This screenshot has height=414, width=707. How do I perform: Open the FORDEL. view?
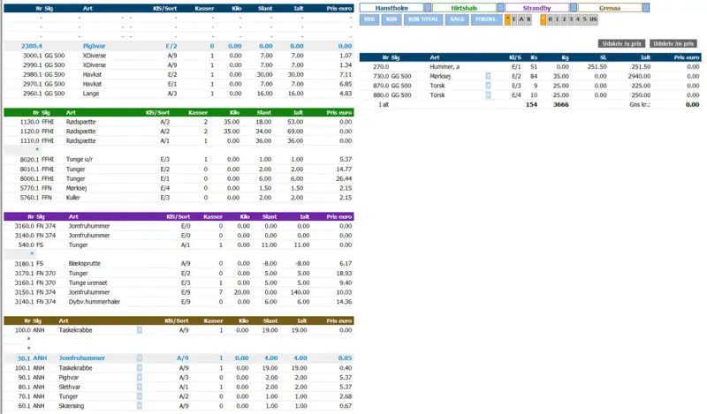coord(487,19)
